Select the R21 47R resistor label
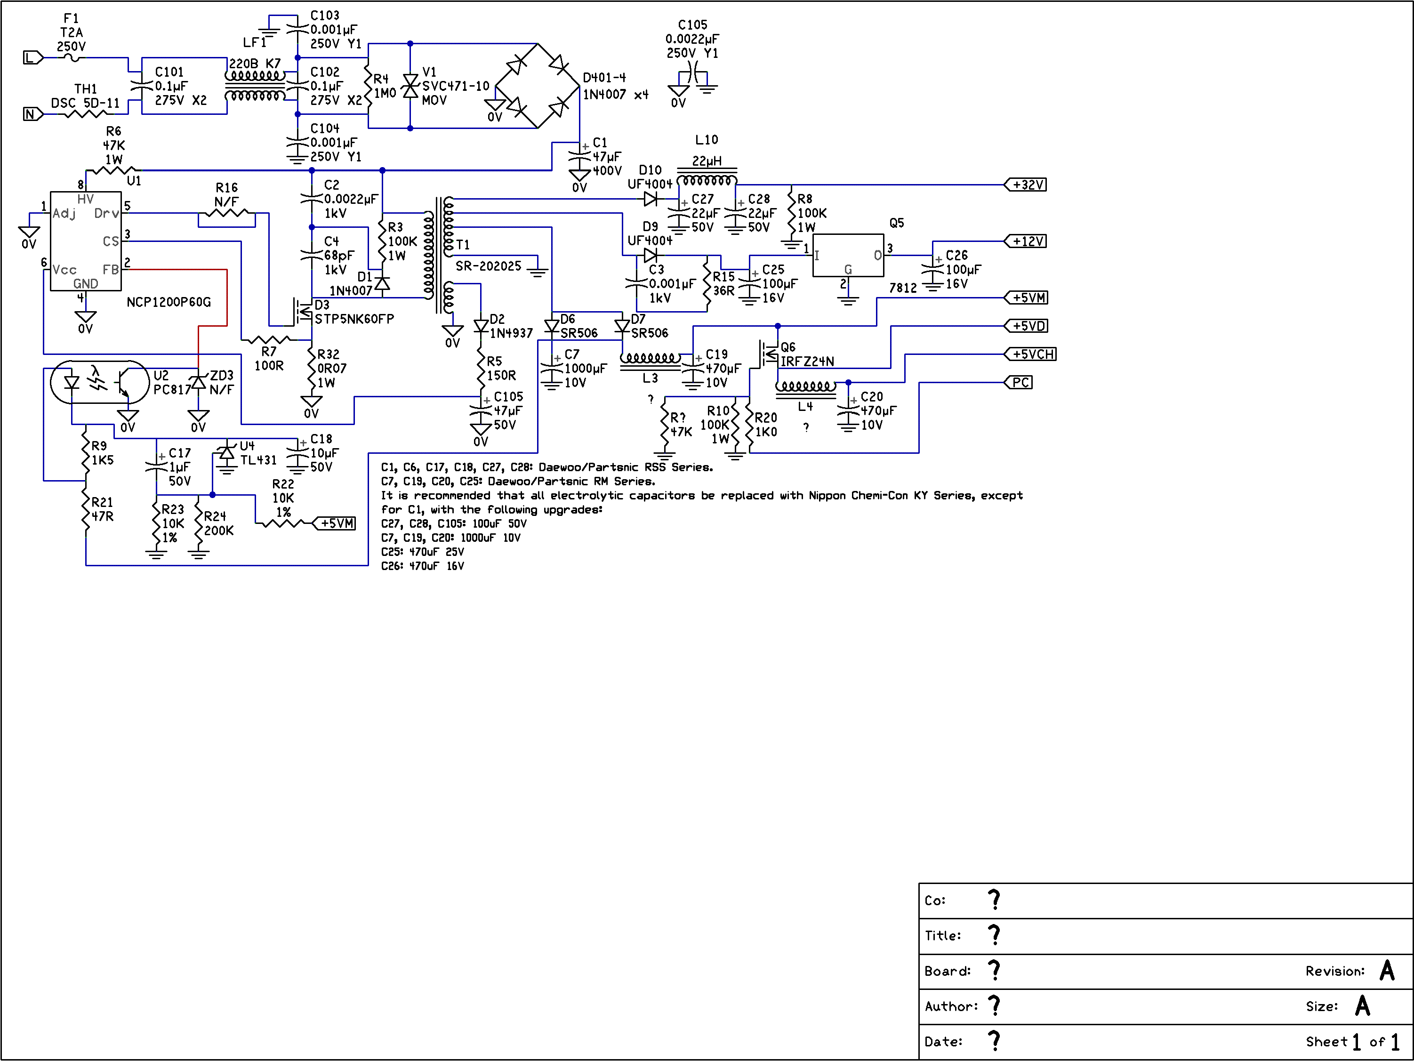Screen dimensions: 1414x1061 tap(102, 509)
